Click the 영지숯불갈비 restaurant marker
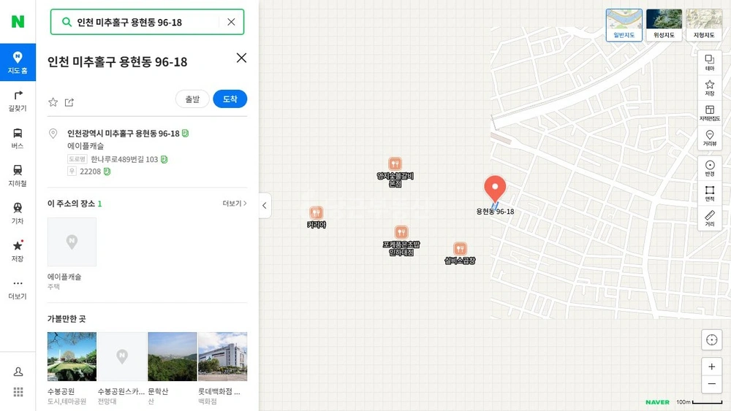Image resolution: width=731 pixels, height=411 pixels. click(x=395, y=164)
